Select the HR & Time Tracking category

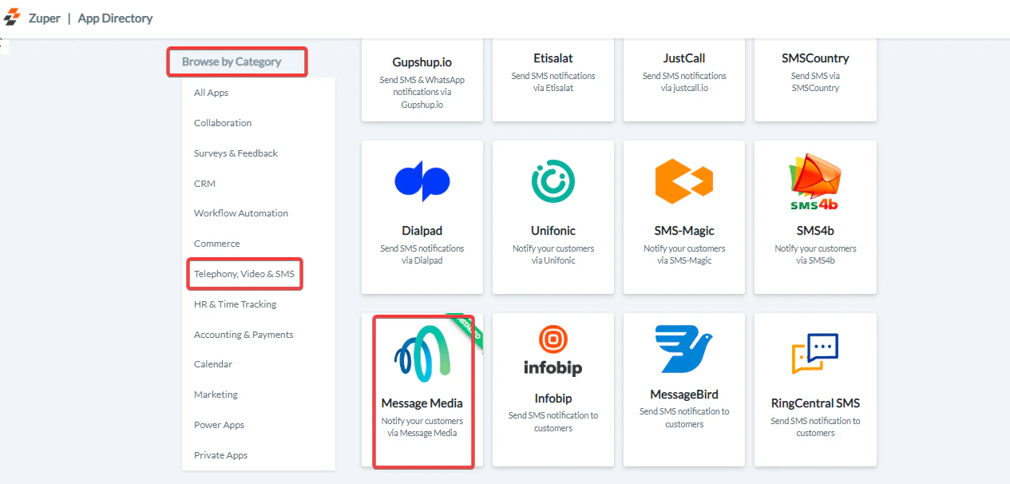click(235, 304)
